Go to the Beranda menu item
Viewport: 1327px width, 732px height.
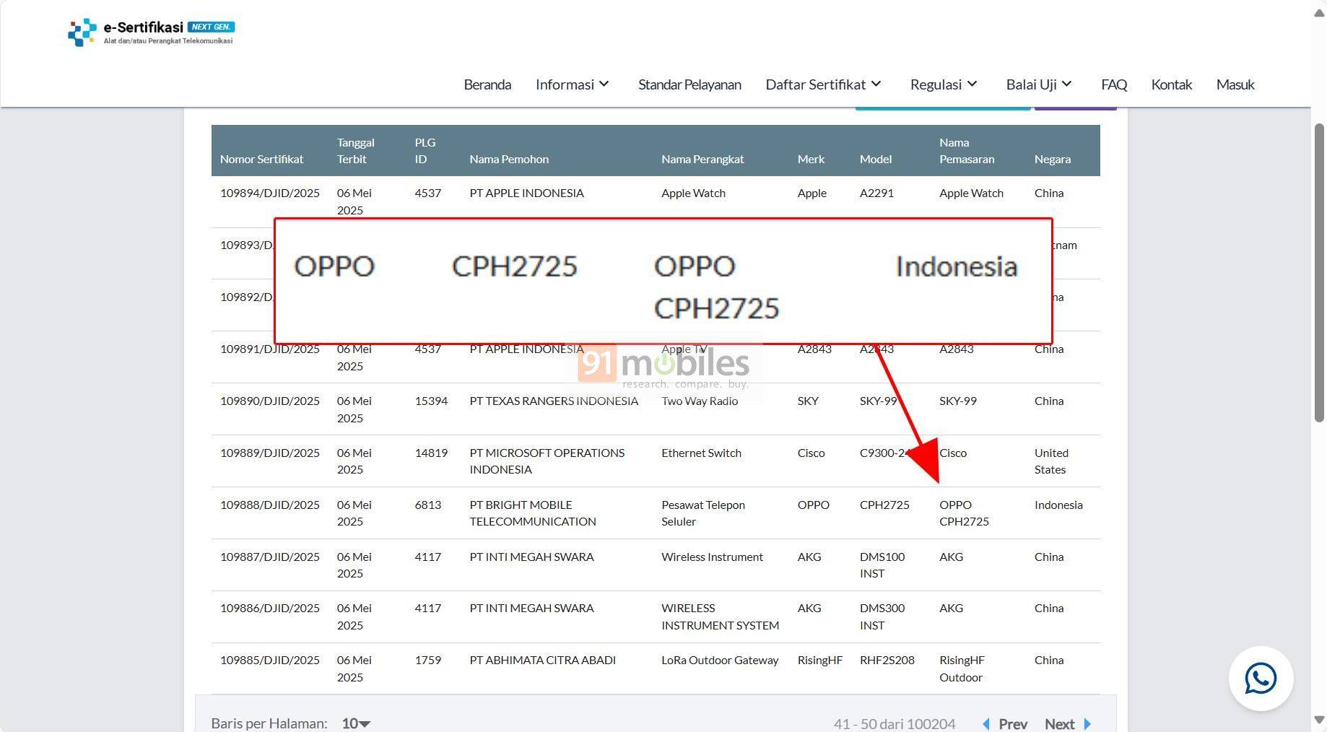click(x=487, y=84)
